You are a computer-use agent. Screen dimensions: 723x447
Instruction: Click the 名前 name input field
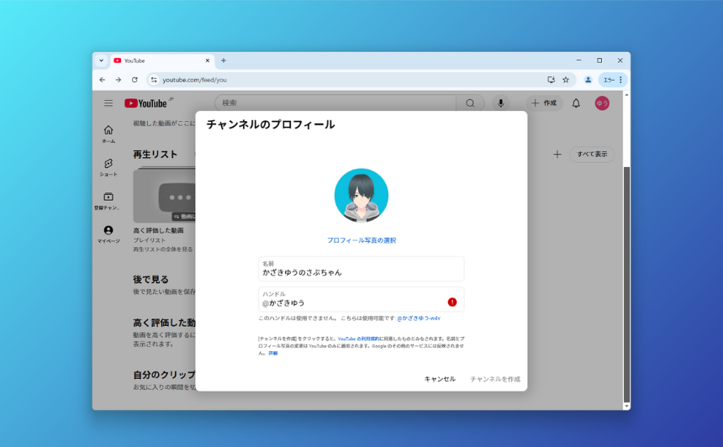click(x=361, y=269)
